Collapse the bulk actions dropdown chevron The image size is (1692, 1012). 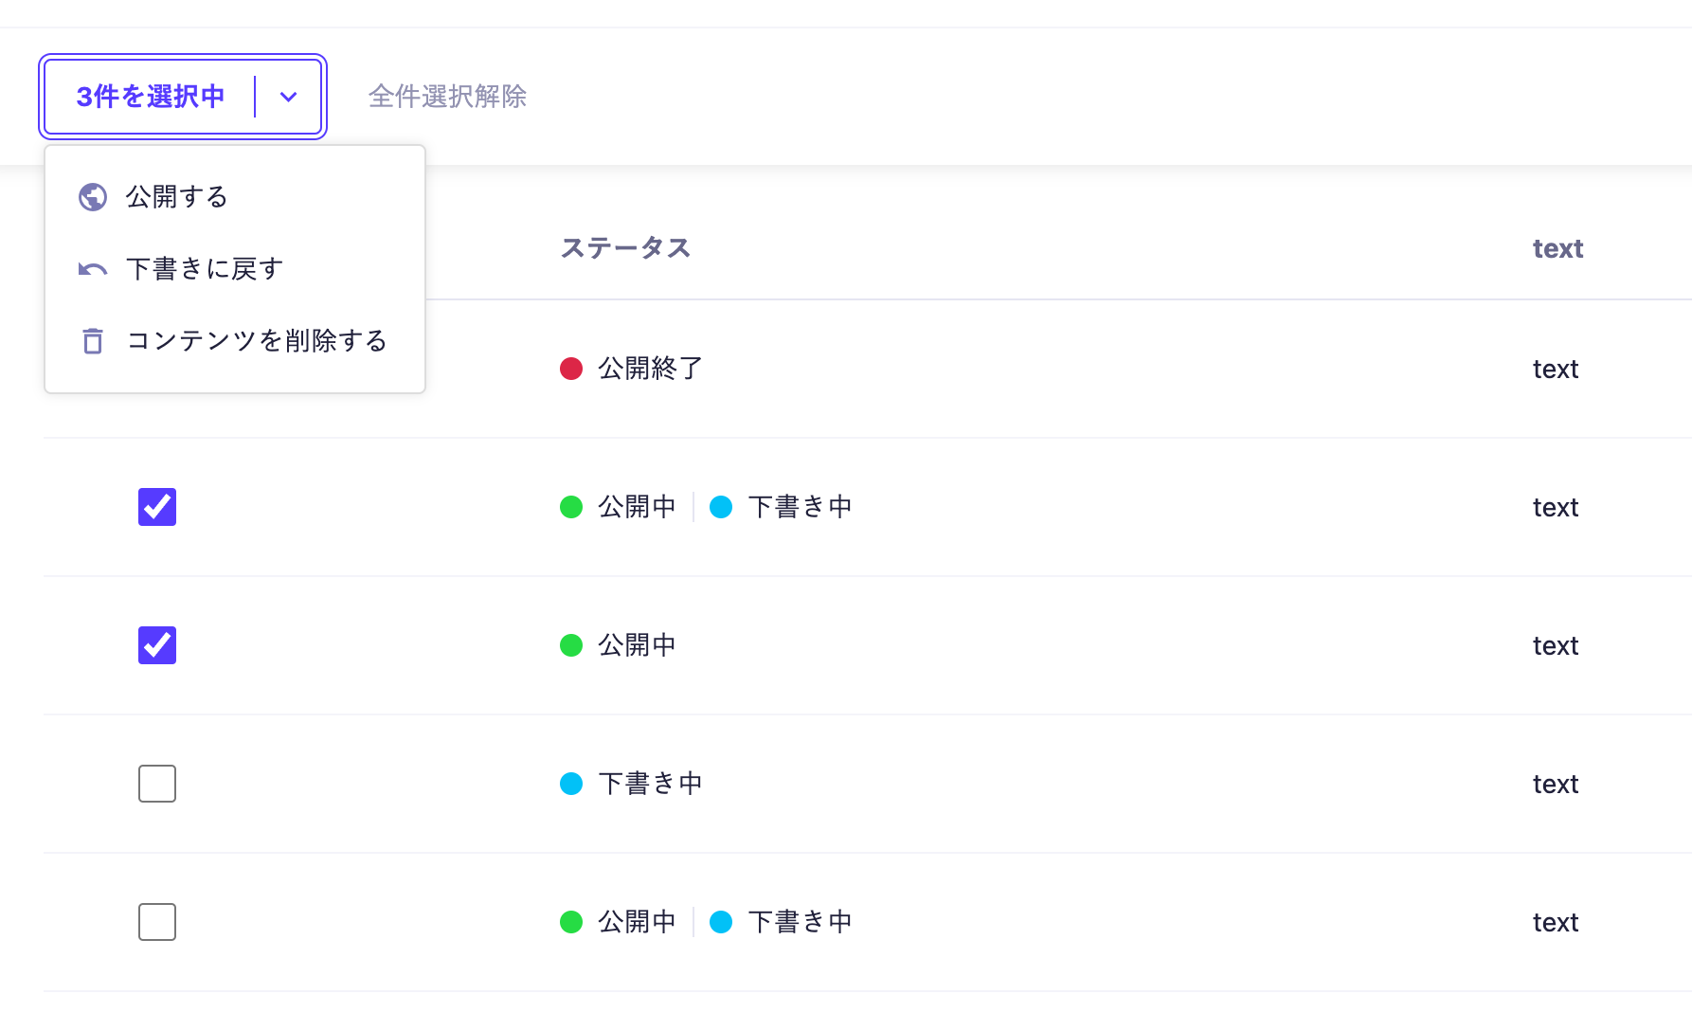289,97
